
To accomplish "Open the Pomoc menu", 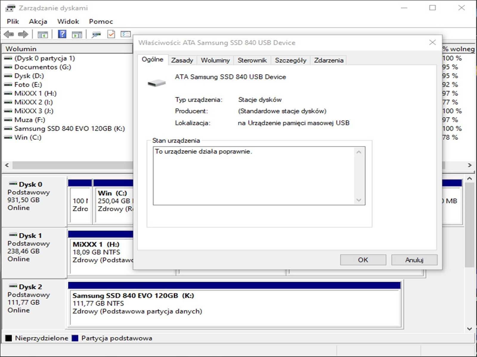I will tap(101, 21).
